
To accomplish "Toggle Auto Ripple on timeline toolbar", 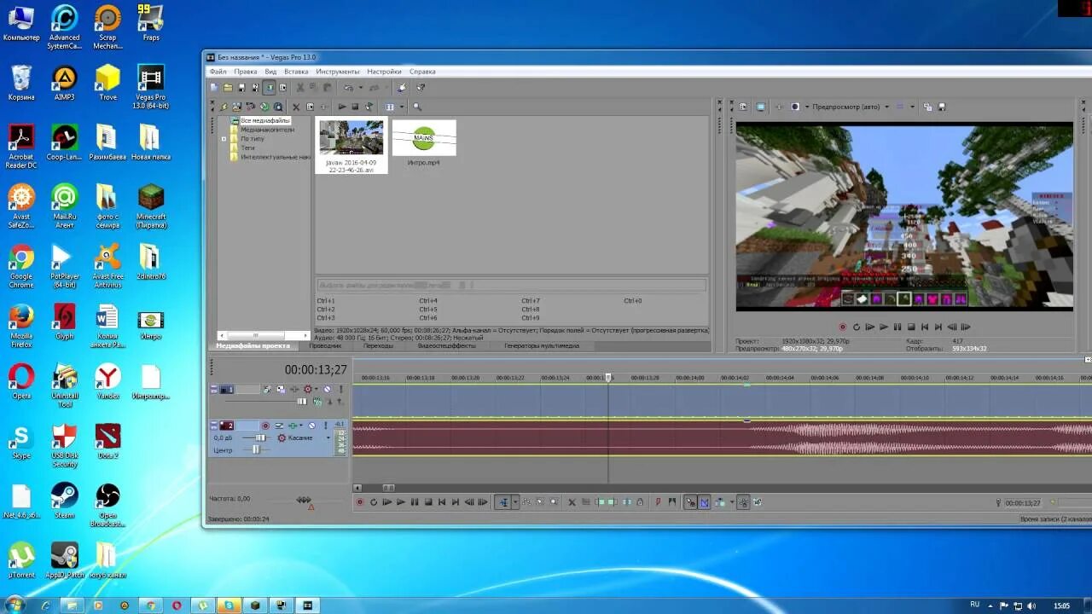I will click(x=719, y=502).
